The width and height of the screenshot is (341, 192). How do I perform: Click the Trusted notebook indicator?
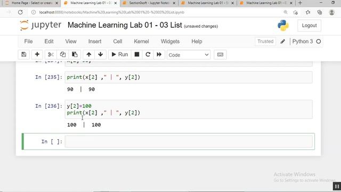click(265, 42)
